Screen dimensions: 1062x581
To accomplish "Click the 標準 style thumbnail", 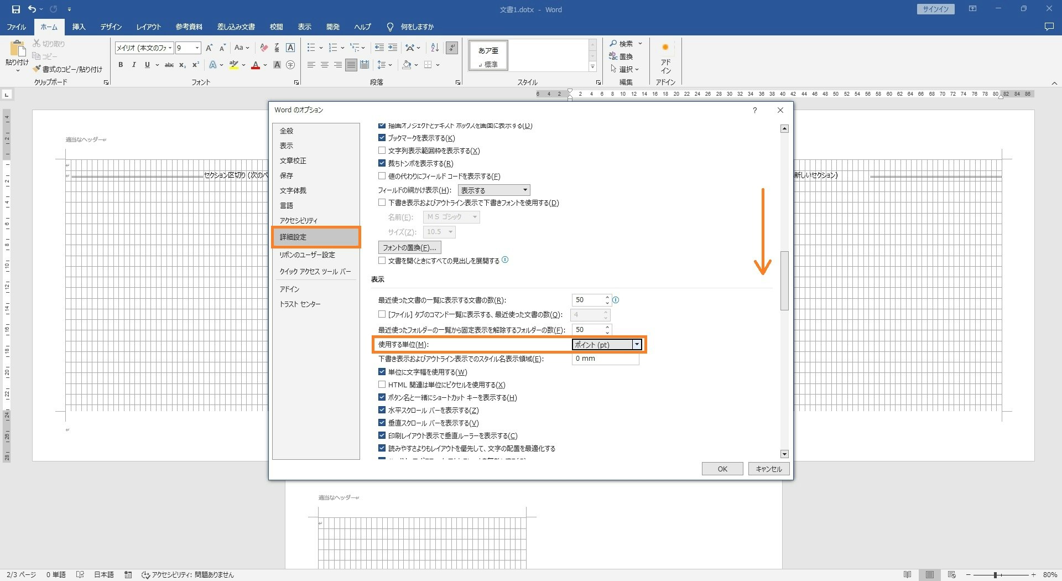I will coord(488,55).
